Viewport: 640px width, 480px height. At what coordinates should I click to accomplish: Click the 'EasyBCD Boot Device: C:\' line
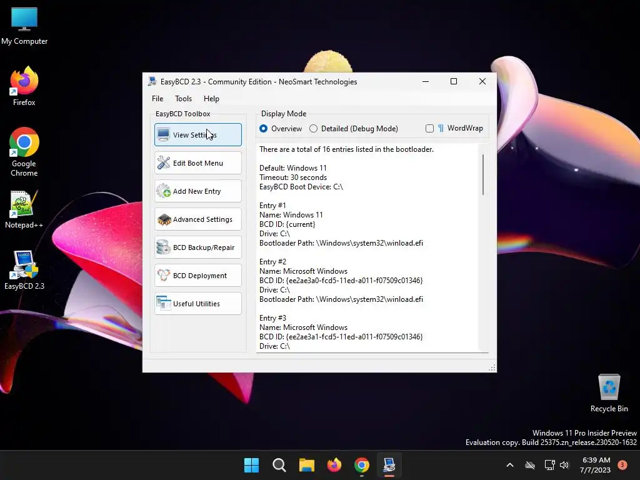pyautogui.click(x=301, y=186)
